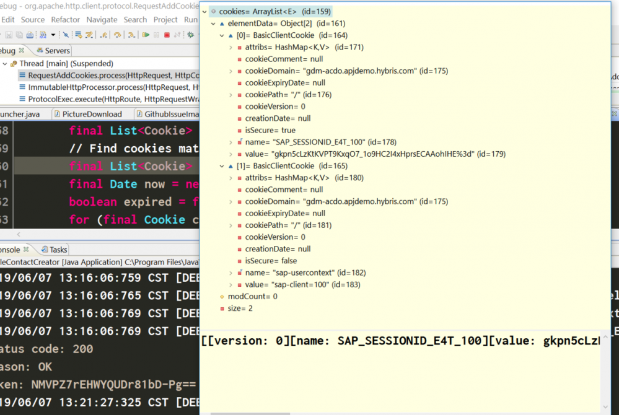Expand cookiePath= "/" (id=181)
This screenshot has width=619, height=415.
[230, 225]
